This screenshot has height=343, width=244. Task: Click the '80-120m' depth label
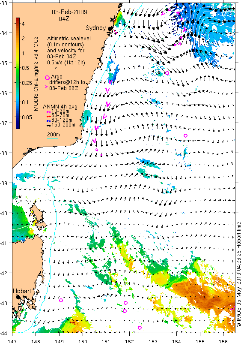(x=62, y=120)
